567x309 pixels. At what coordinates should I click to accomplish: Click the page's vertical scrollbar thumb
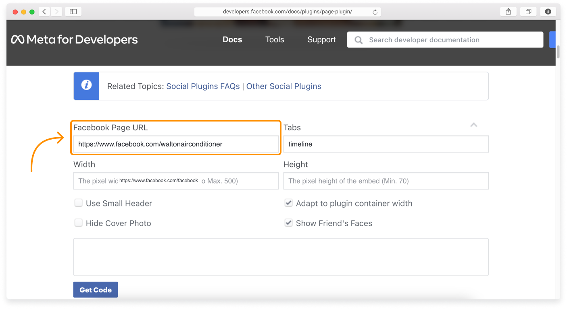[x=558, y=52]
